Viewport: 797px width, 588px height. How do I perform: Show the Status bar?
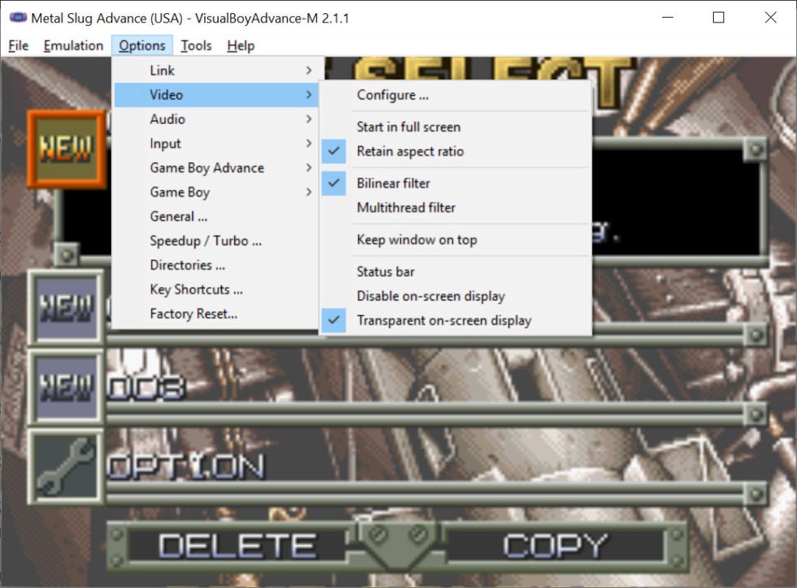(x=455, y=272)
